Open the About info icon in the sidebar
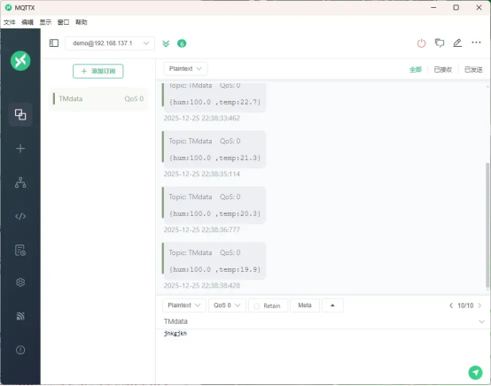The height and width of the screenshot is (386, 491). 20,350
